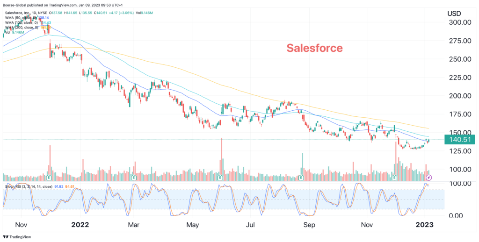Click the 125.00 price axis label
Image resolution: width=479 pixels, height=242 pixels.
click(x=459, y=151)
